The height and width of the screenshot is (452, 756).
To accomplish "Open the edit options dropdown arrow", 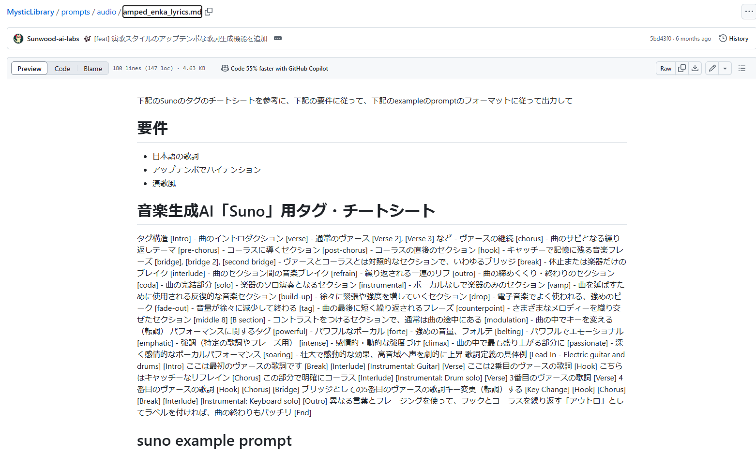I will tap(725, 68).
